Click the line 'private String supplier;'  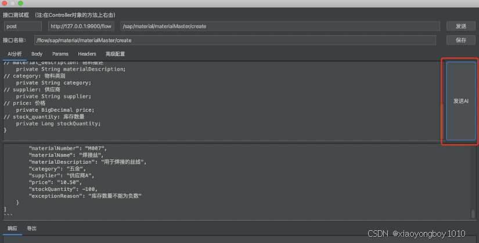(x=53, y=97)
